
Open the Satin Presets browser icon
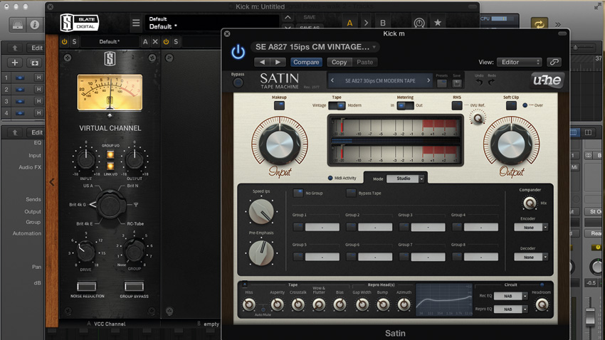pyautogui.click(x=442, y=83)
